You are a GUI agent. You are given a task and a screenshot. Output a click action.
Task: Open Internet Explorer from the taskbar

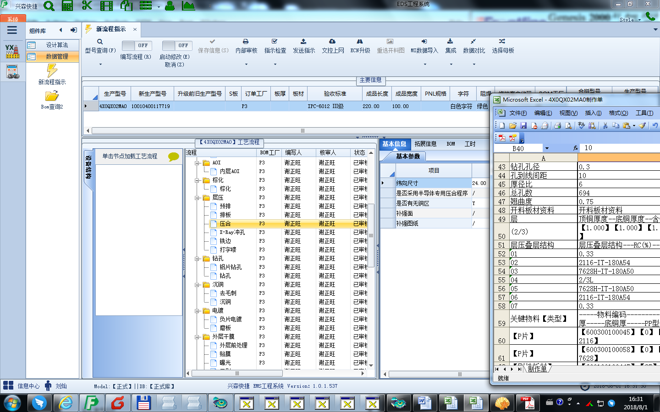[66, 403]
